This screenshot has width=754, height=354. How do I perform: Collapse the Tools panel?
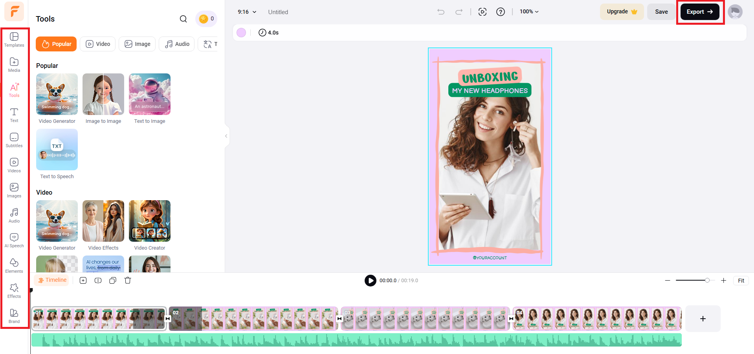tap(226, 136)
